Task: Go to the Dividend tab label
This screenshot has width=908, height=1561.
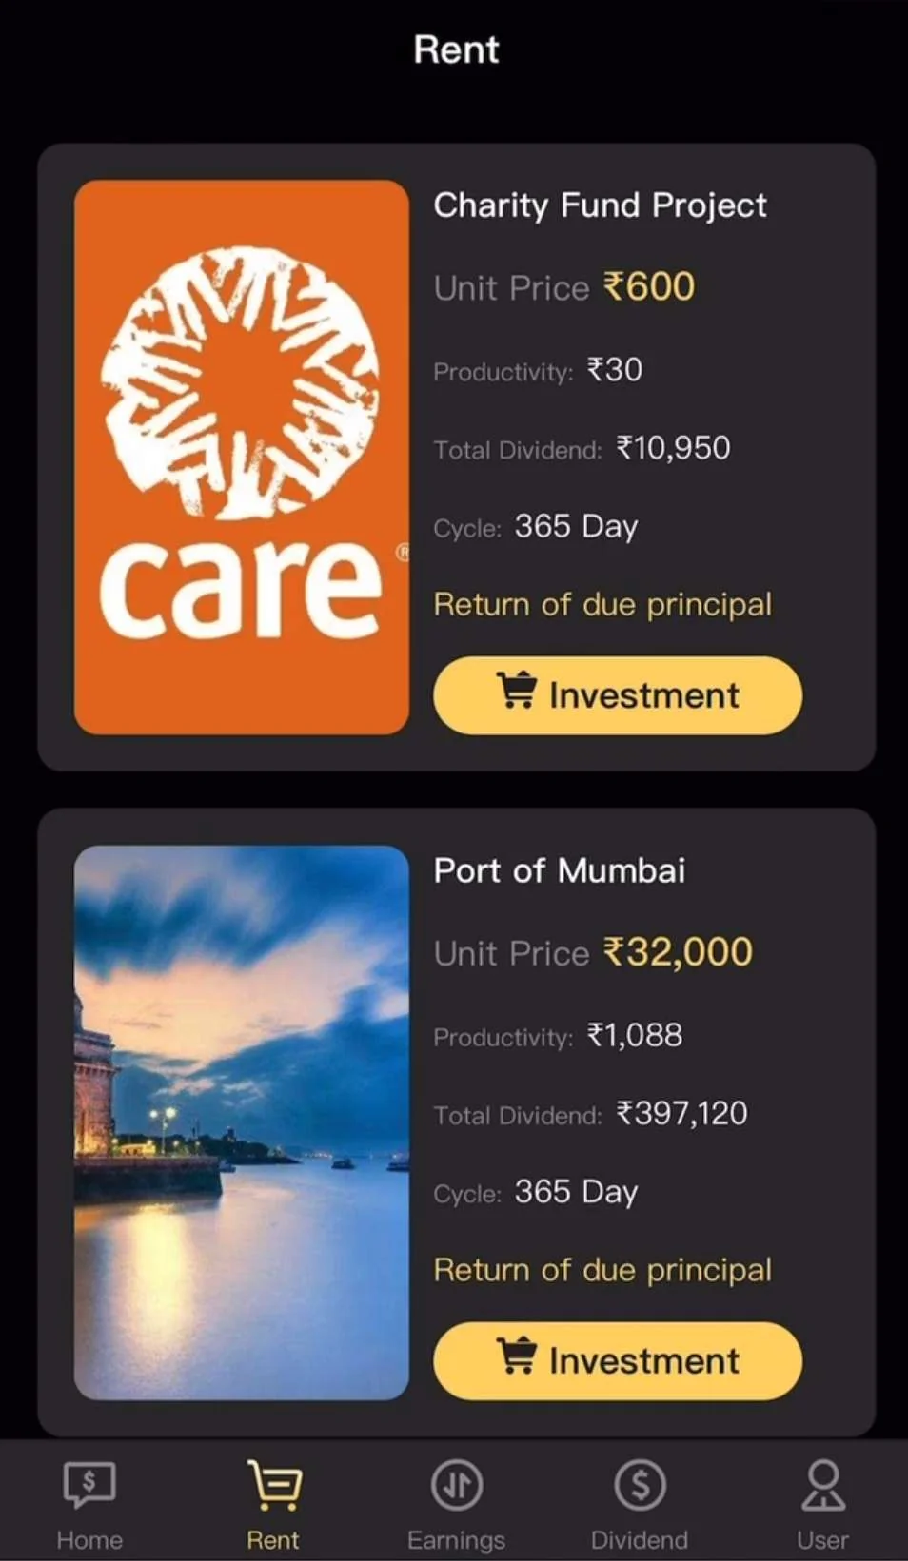Action: tap(640, 1540)
